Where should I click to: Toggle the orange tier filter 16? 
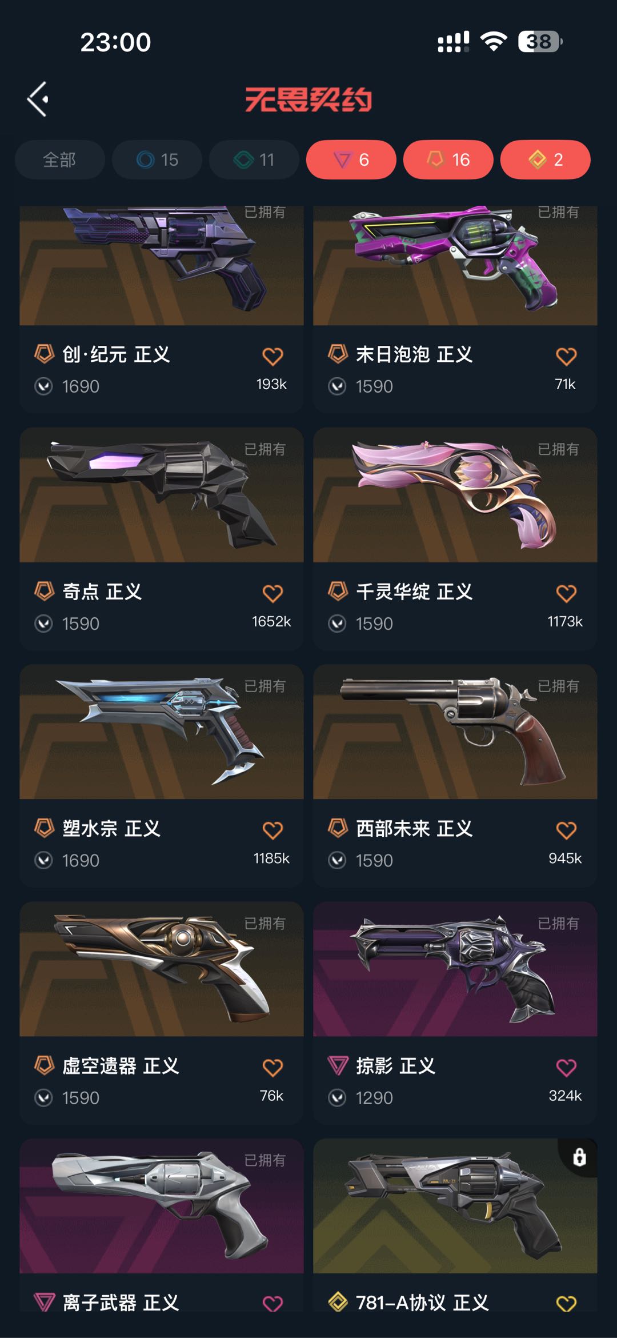click(448, 159)
